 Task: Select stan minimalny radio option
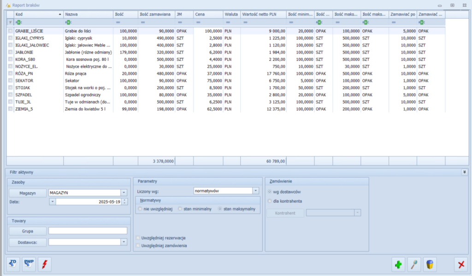point(180,209)
